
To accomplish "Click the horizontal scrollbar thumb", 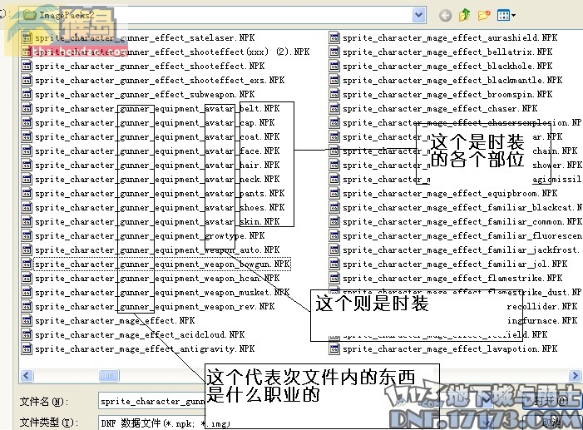I will 109,375.
